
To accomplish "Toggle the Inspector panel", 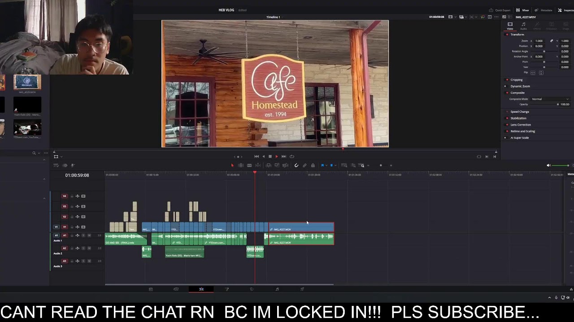I will click(x=566, y=10).
